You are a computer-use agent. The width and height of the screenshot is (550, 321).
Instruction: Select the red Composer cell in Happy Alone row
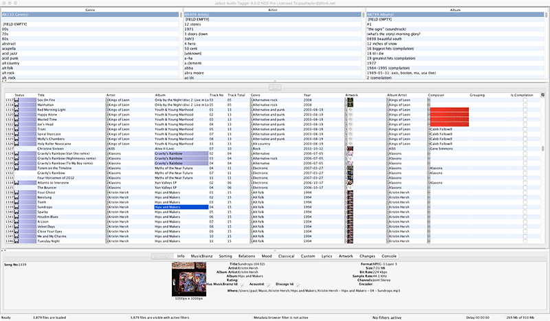click(x=448, y=114)
